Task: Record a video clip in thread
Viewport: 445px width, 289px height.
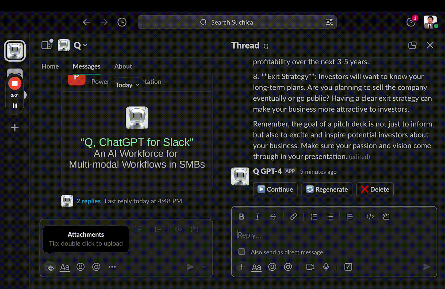Action: tap(310, 267)
